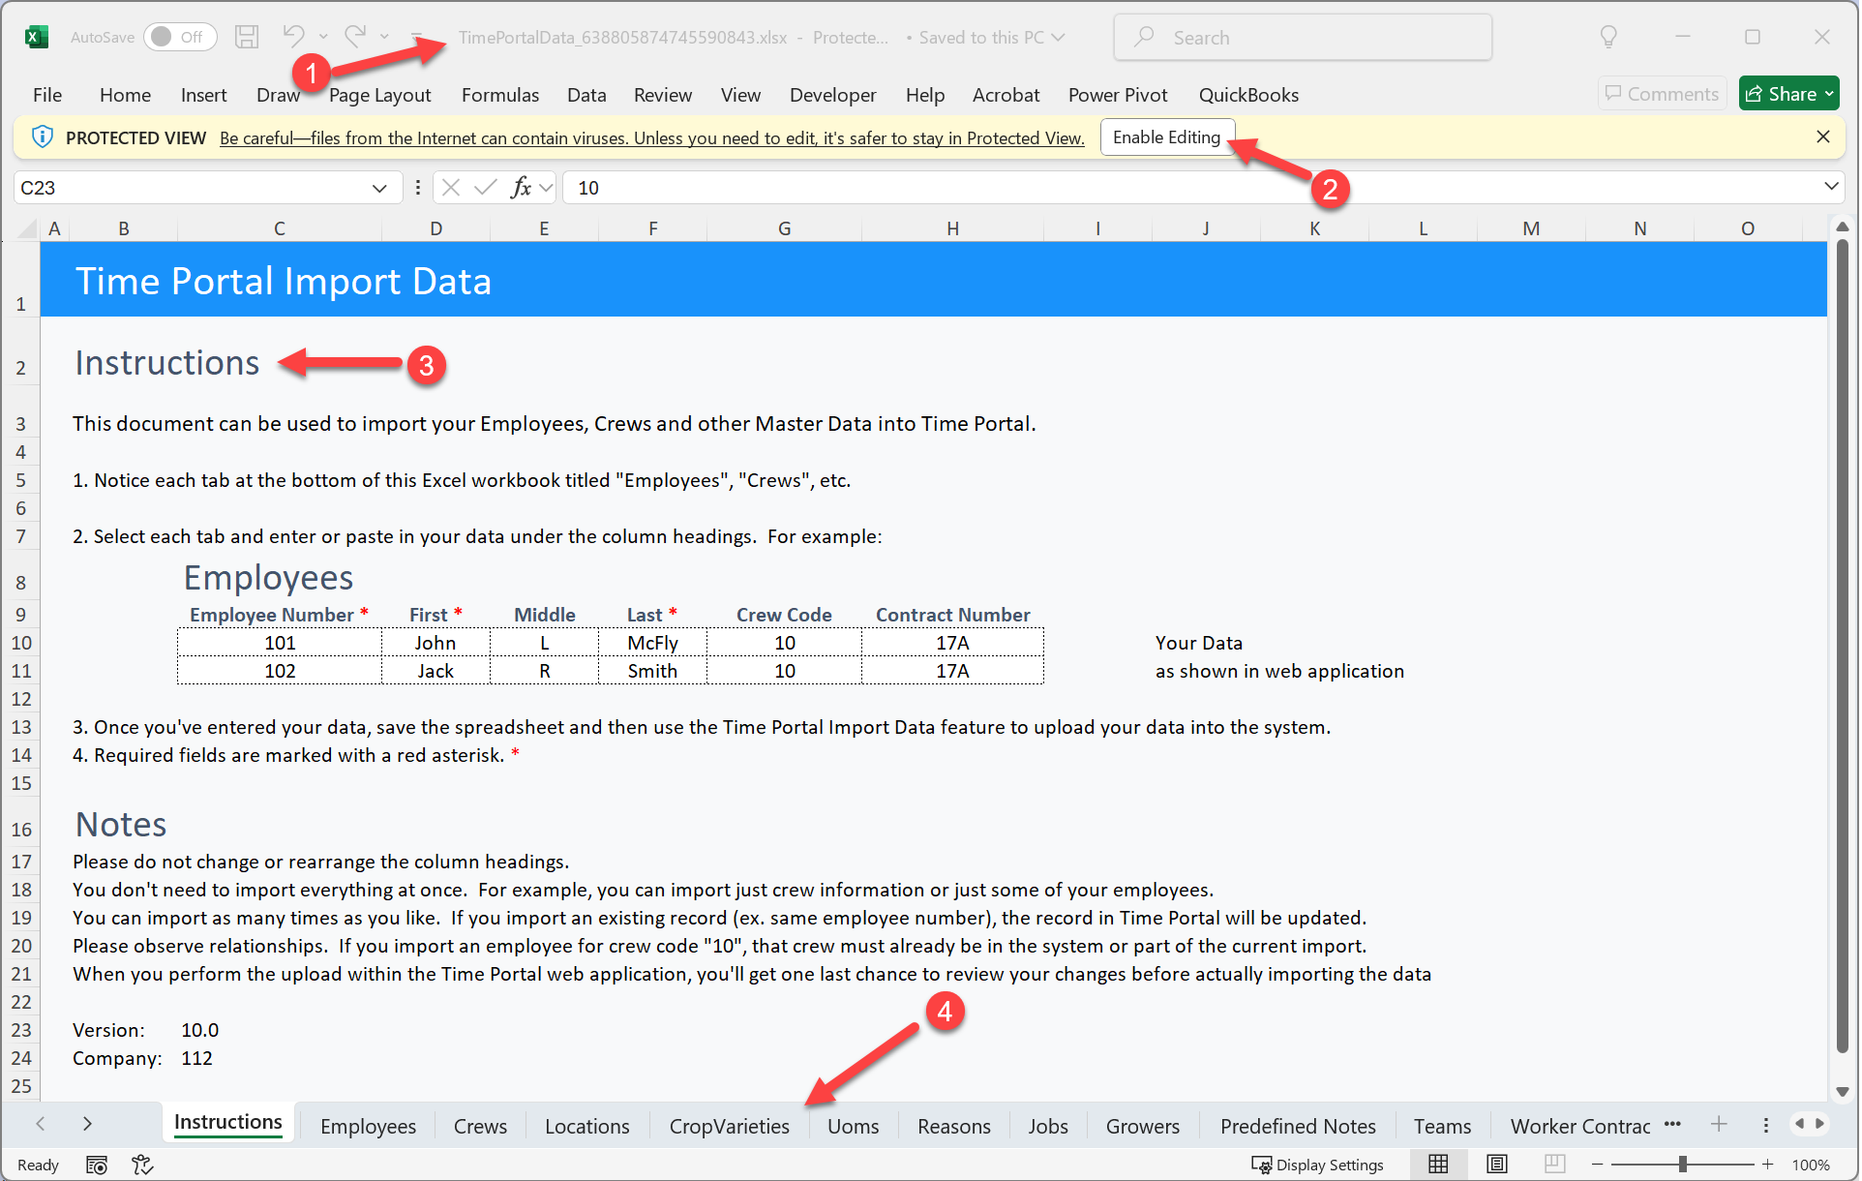Viewport: 1862px width, 1181px height.
Task: Open the Customize Quick Access Toolbar dropdown
Action: (x=416, y=37)
